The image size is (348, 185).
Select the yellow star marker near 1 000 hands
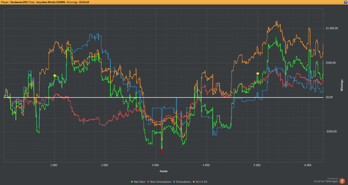(55, 75)
